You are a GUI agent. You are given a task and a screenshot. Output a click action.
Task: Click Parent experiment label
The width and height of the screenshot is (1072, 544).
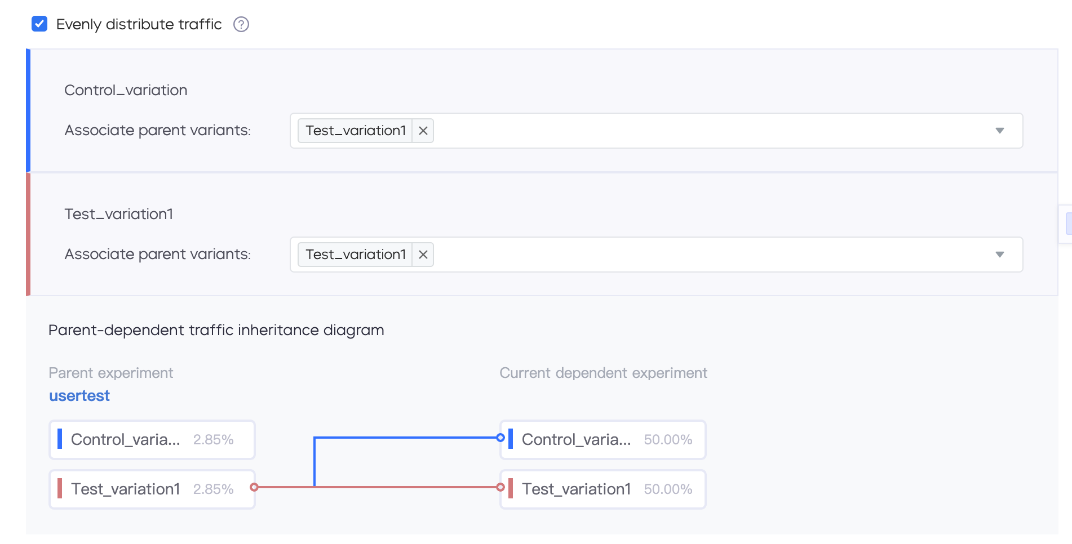(111, 373)
